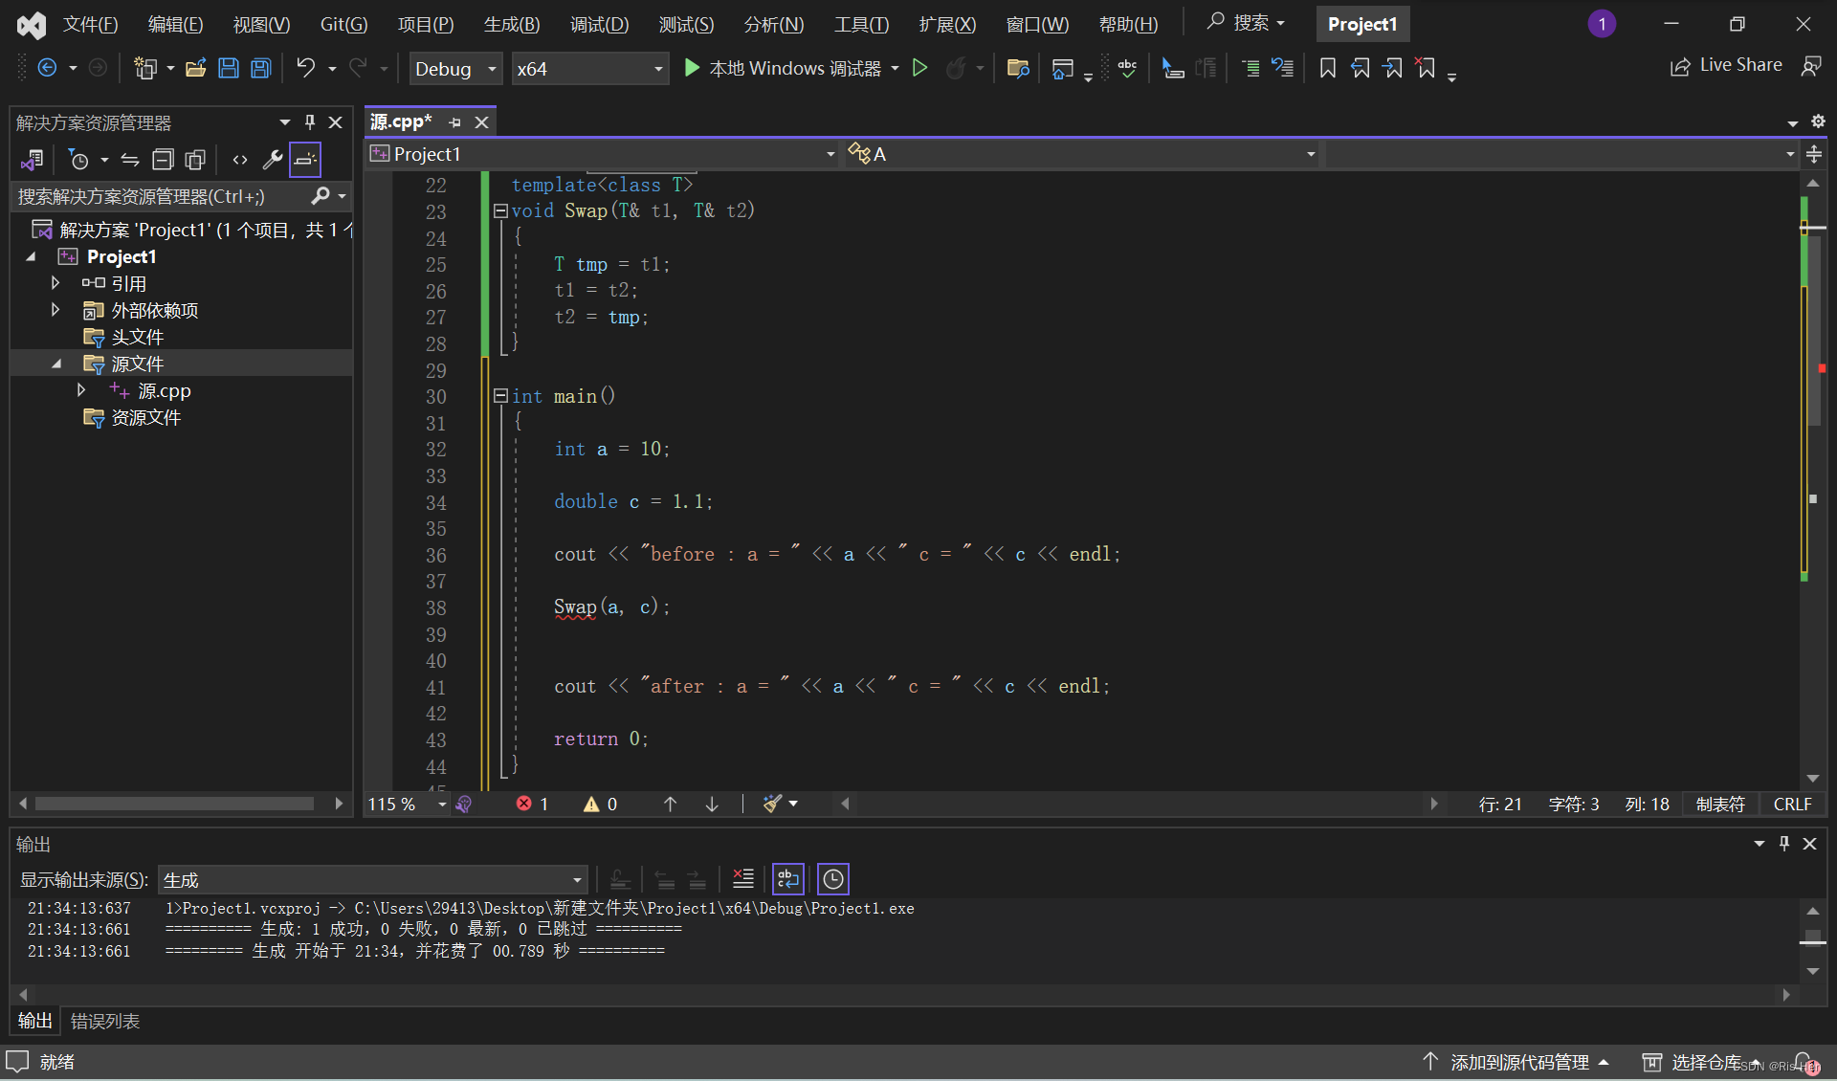Image resolution: width=1837 pixels, height=1081 pixels.
Task: Click the Live Share button
Action: (1726, 66)
